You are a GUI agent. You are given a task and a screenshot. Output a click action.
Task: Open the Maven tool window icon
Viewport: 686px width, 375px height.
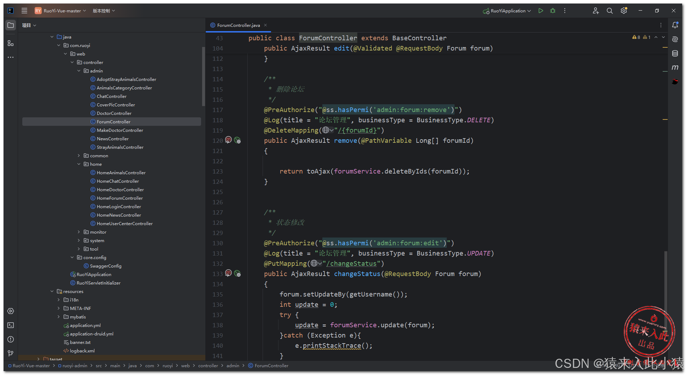[675, 68]
